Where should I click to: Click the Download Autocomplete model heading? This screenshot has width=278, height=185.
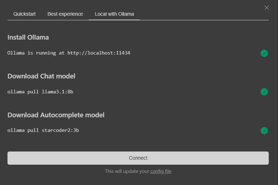point(56,115)
